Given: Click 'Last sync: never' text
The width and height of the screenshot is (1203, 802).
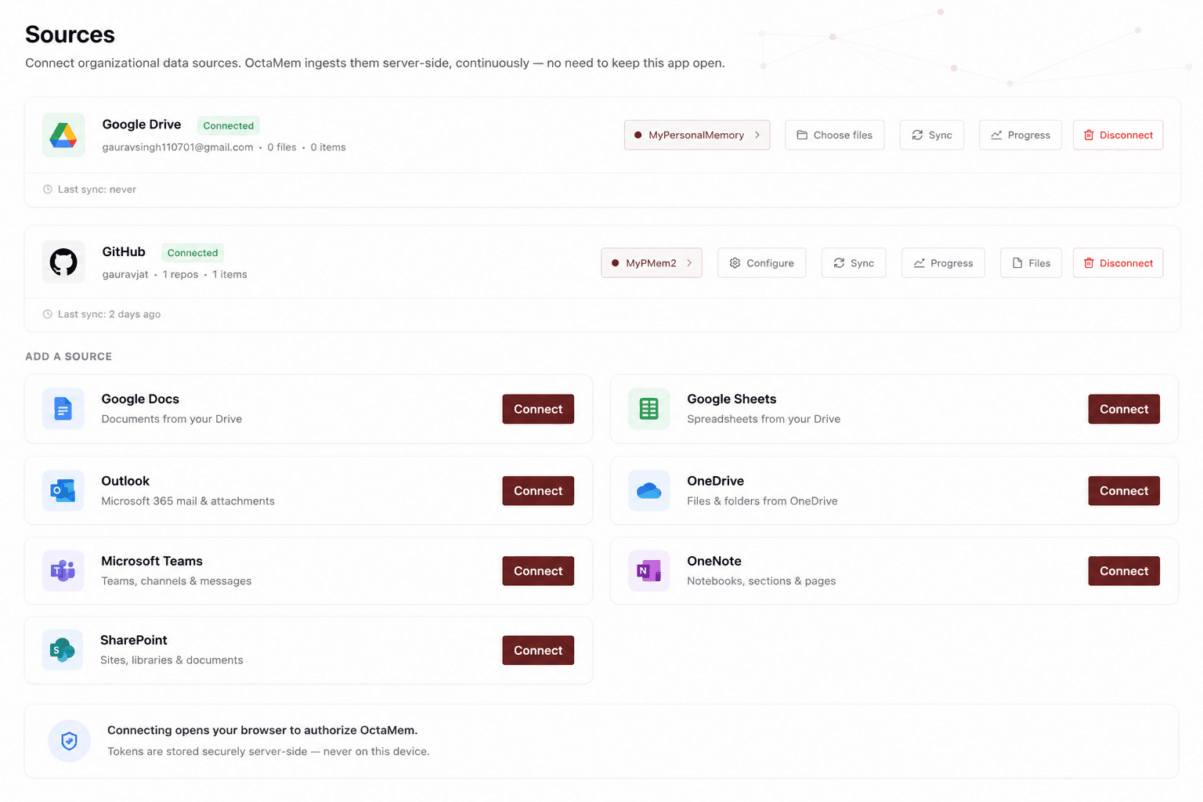Looking at the screenshot, I should (x=97, y=190).
